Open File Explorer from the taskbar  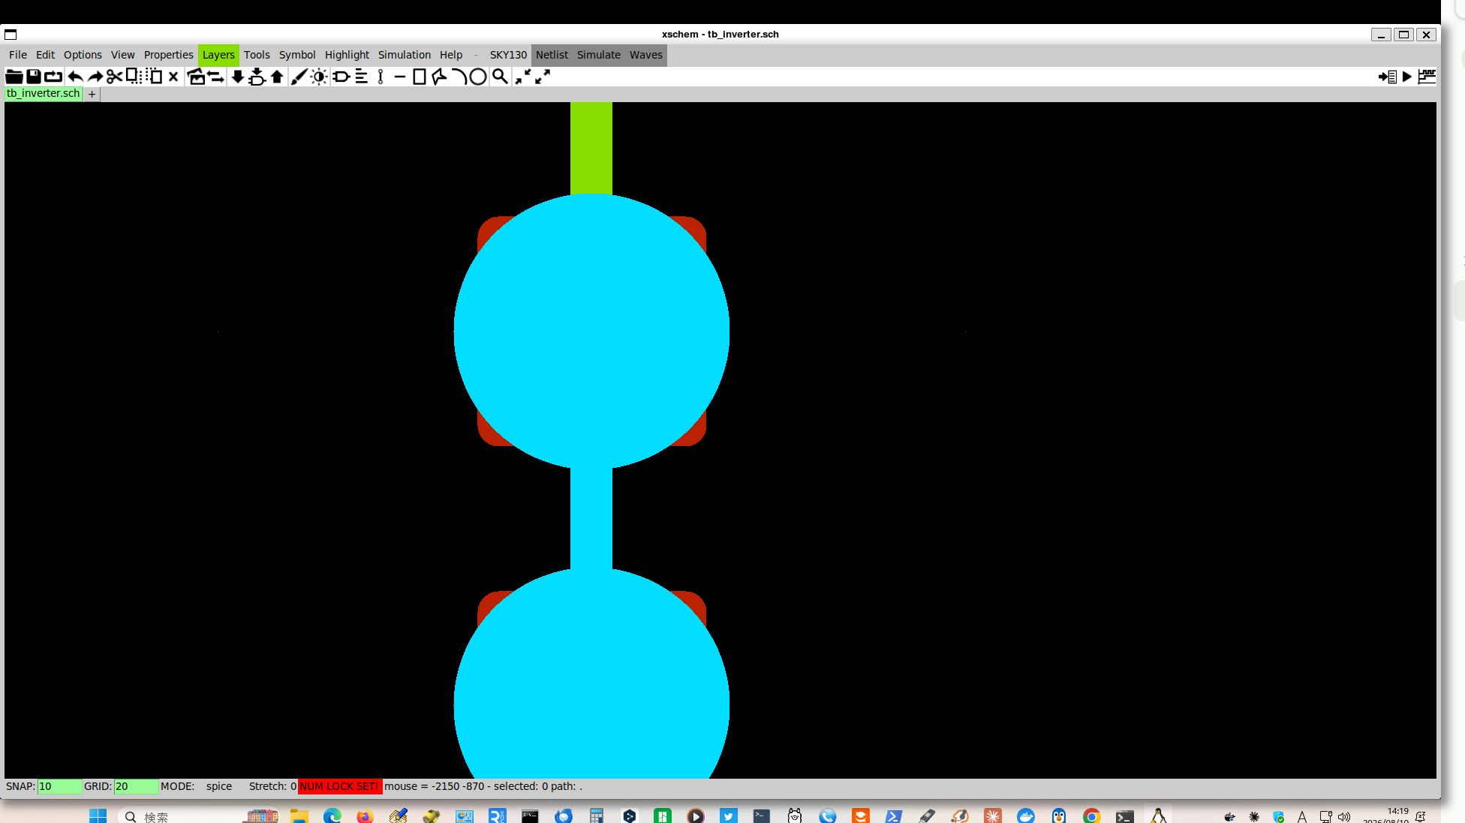299,816
